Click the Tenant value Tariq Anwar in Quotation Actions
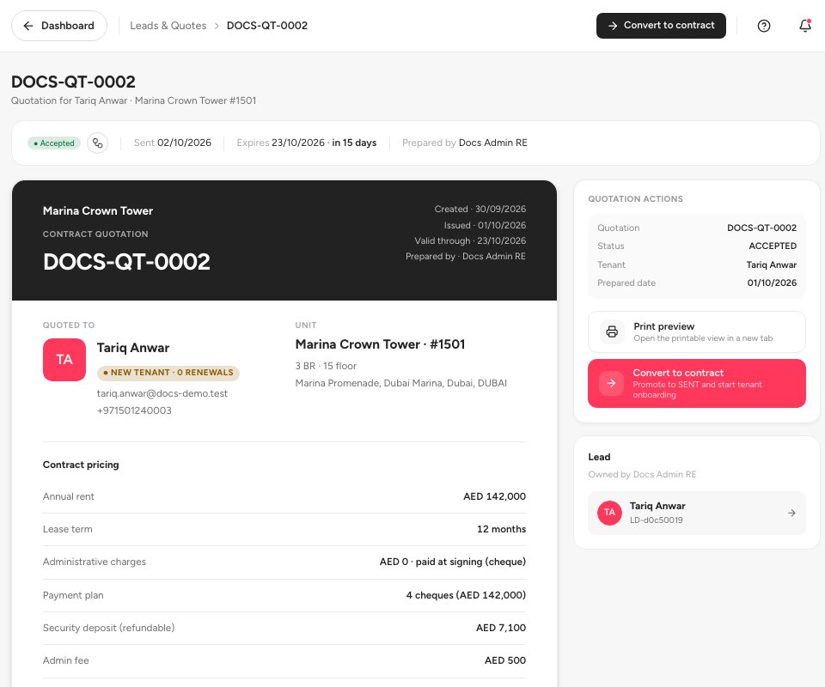The width and height of the screenshot is (825, 687). click(x=772, y=264)
